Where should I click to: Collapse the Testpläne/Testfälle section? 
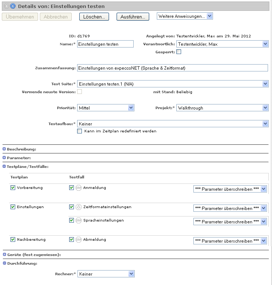point(4,166)
